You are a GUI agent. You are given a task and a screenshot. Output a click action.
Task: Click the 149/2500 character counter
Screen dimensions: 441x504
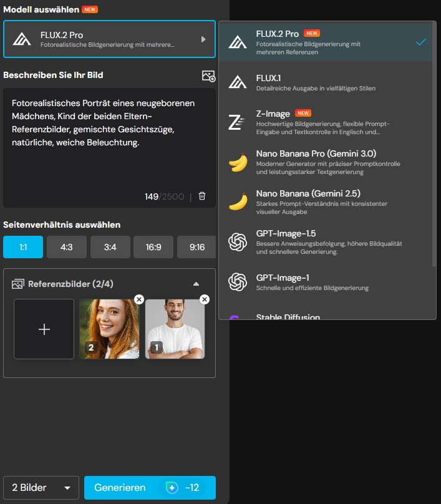(x=164, y=196)
